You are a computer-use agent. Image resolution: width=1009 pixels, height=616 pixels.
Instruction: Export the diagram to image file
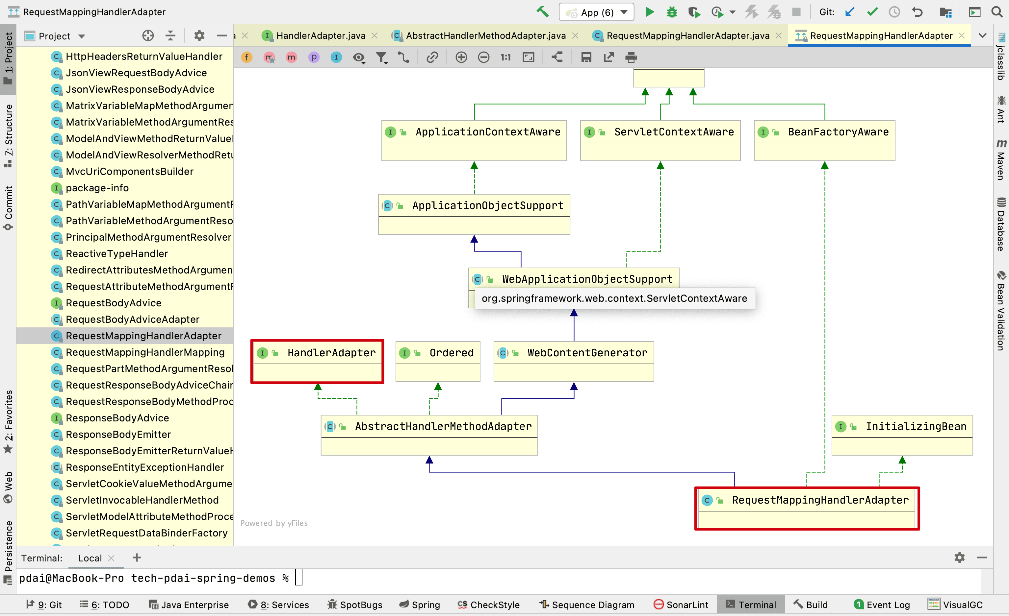pos(608,58)
